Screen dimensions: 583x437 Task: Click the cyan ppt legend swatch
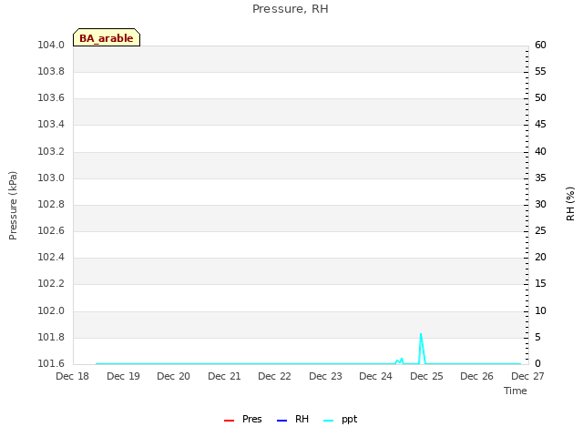click(328, 421)
